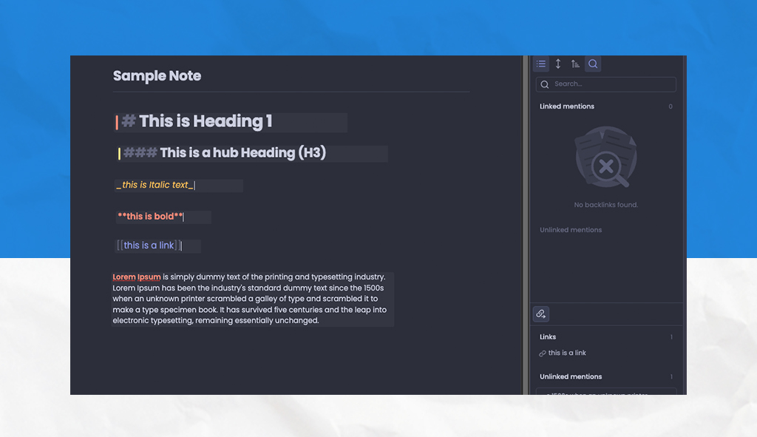
Task: Open the change sort order icon
Action: (x=575, y=64)
